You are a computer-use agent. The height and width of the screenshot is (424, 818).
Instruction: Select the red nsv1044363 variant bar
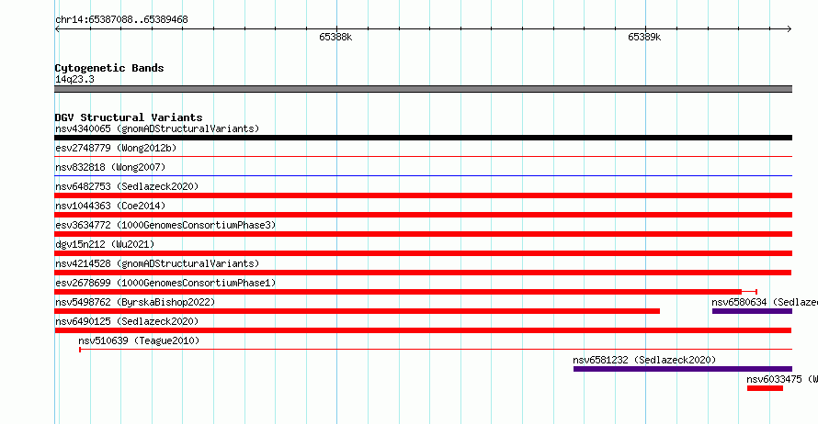coord(423,215)
